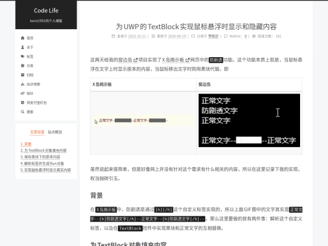Click the tags icon beside 标签
Screen dimensions: 328x246
pos(22,56)
